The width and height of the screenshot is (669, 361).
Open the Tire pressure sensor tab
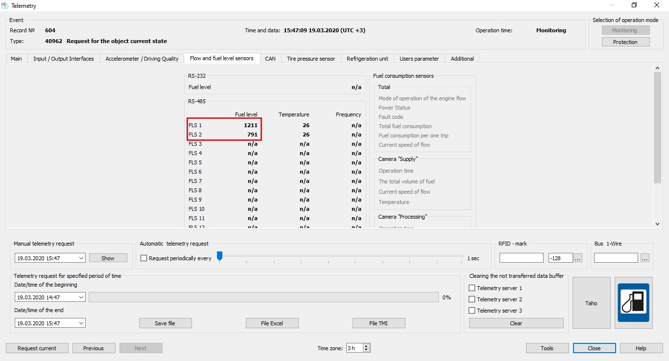click(311, 58)
